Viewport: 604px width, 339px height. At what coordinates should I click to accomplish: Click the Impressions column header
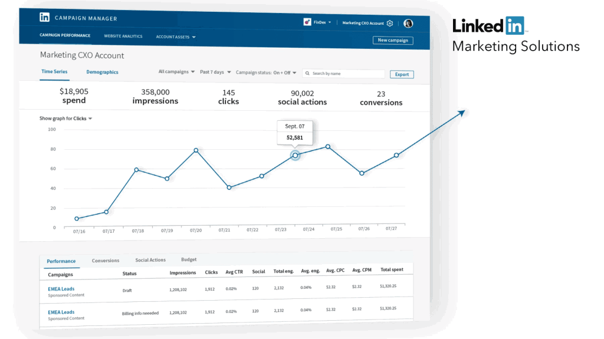pyautogui.click(x=183, y=273)
